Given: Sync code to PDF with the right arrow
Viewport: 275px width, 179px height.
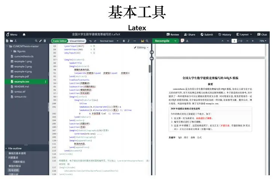Looking at the screenshot, I should pos(152,52).
